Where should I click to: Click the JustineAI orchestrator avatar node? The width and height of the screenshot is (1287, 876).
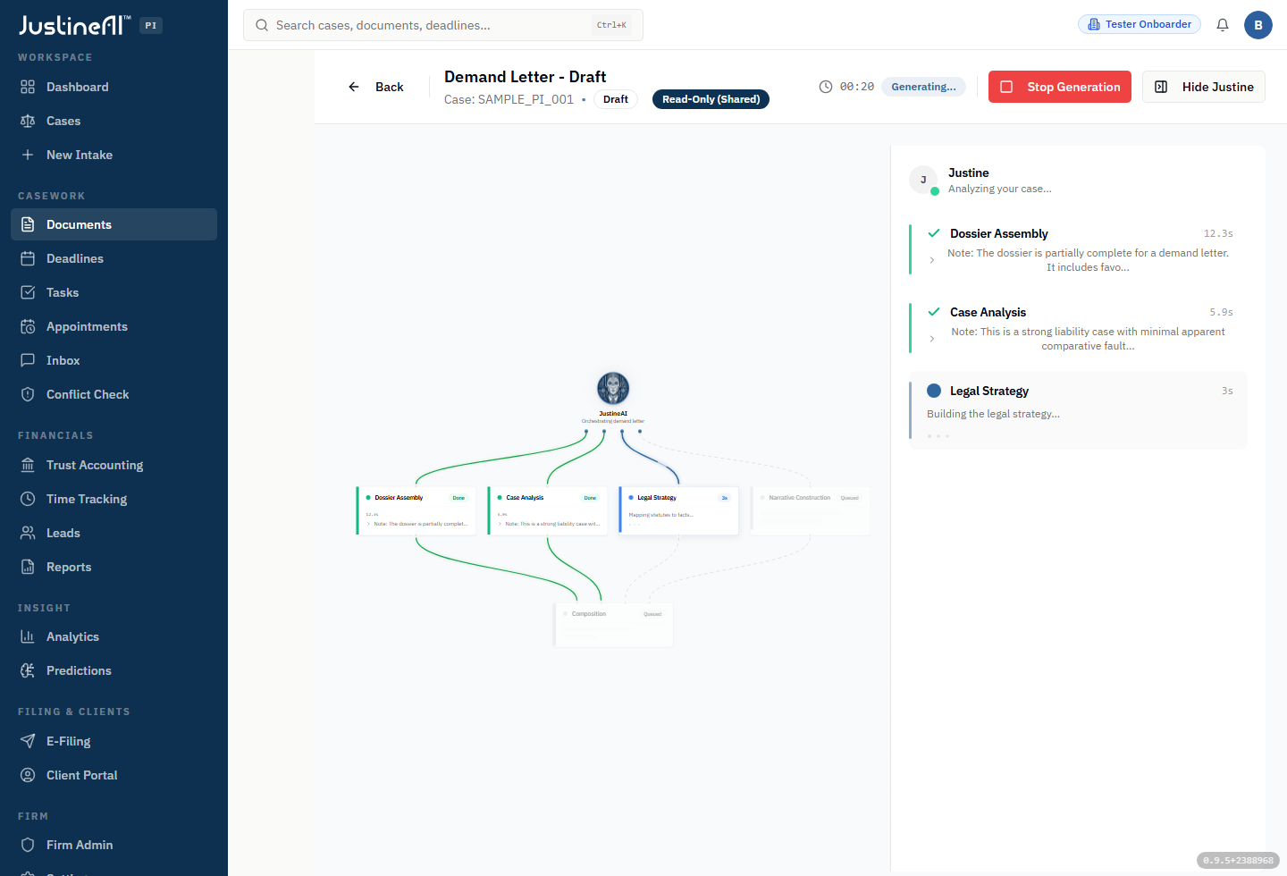pyautogui.click(x=613, y=388)
